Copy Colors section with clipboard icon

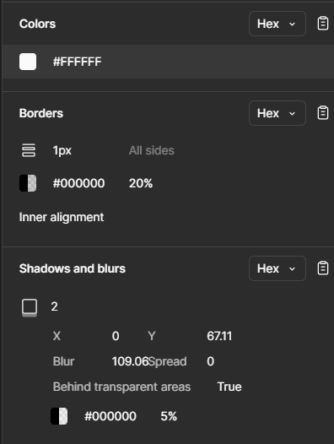click(x=323, y=24)
